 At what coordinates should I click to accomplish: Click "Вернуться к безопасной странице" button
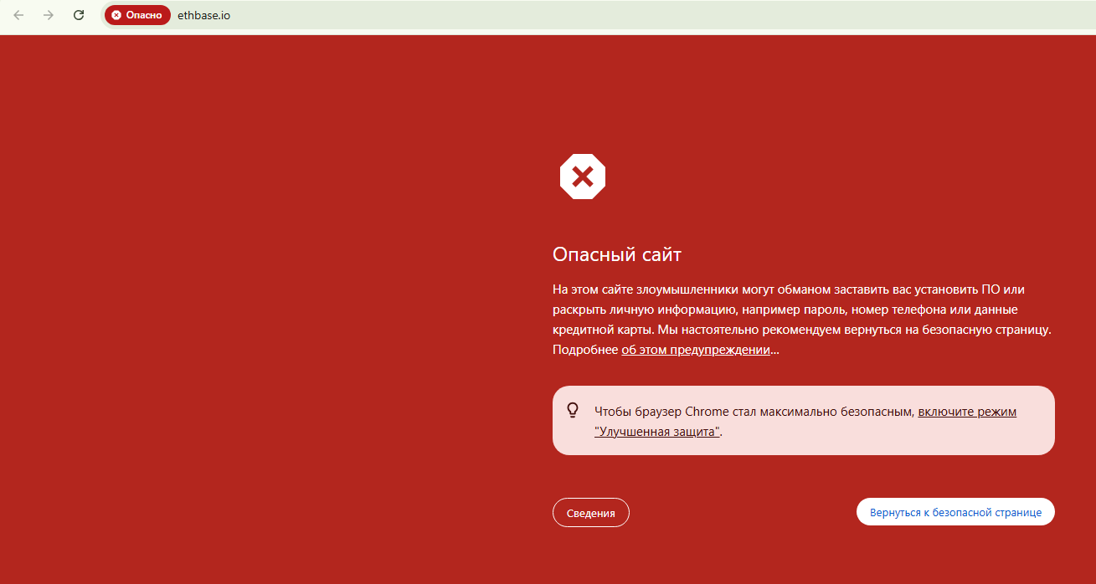pos(955,512)
